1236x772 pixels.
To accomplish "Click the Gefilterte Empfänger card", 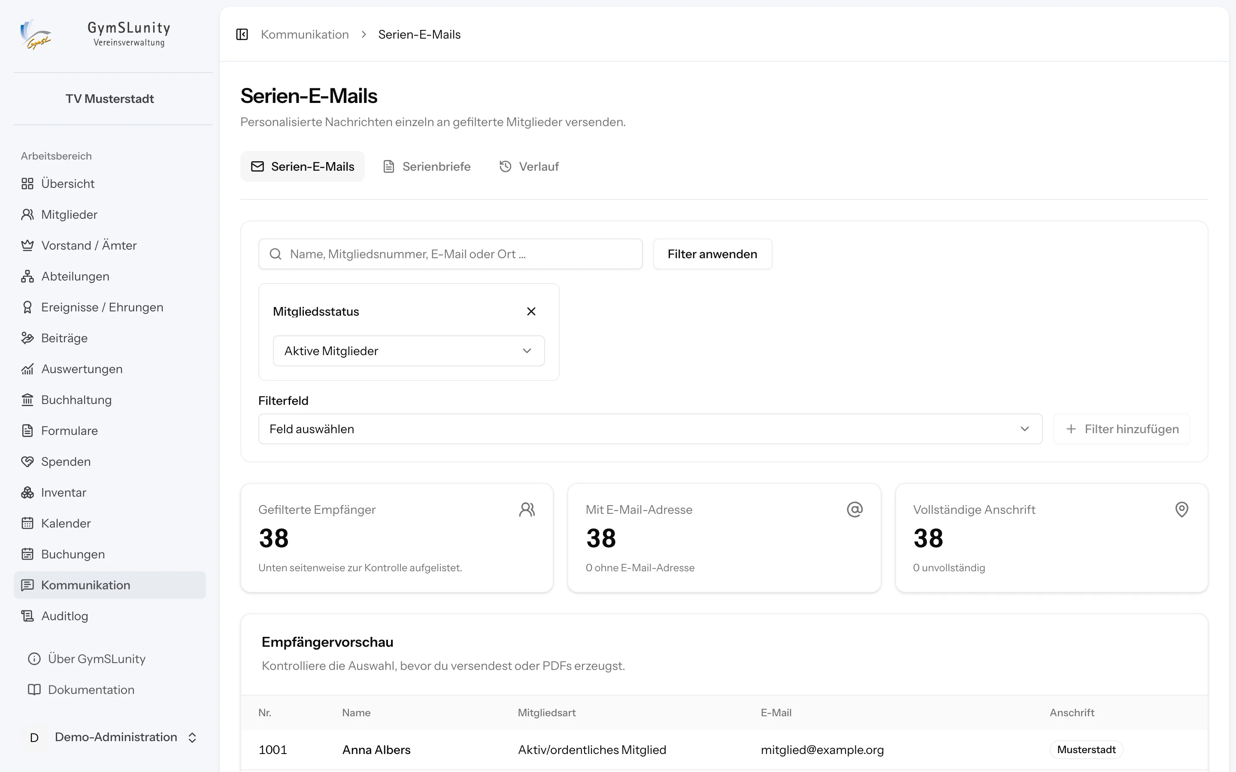I will coord(397,538).
